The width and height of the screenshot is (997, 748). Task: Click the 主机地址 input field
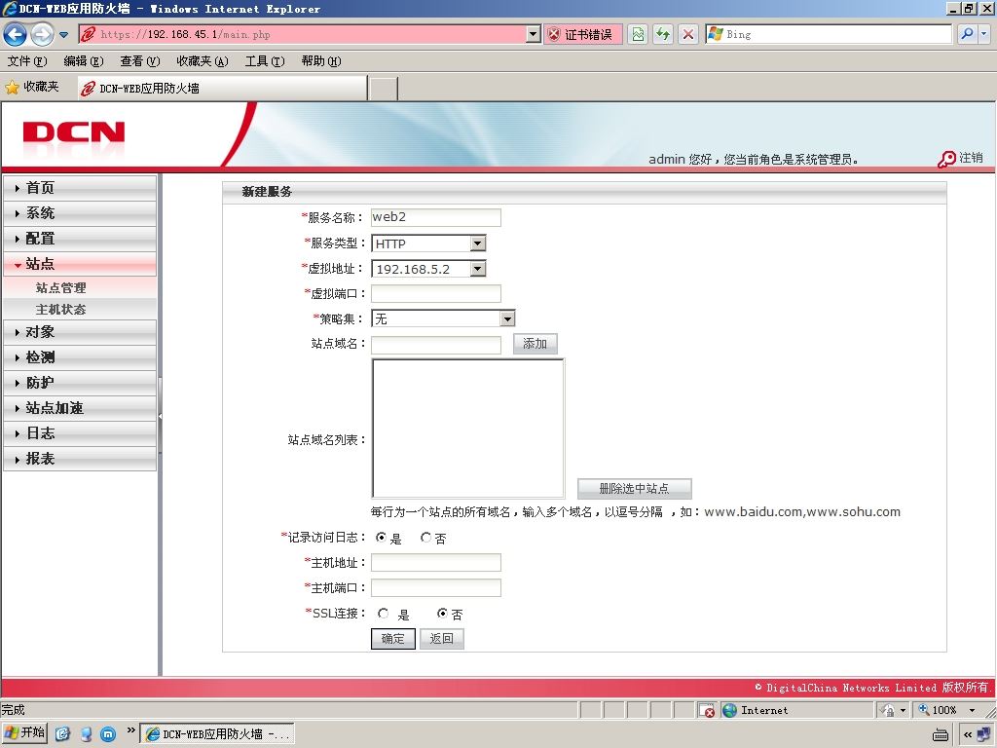click(435, 562)
